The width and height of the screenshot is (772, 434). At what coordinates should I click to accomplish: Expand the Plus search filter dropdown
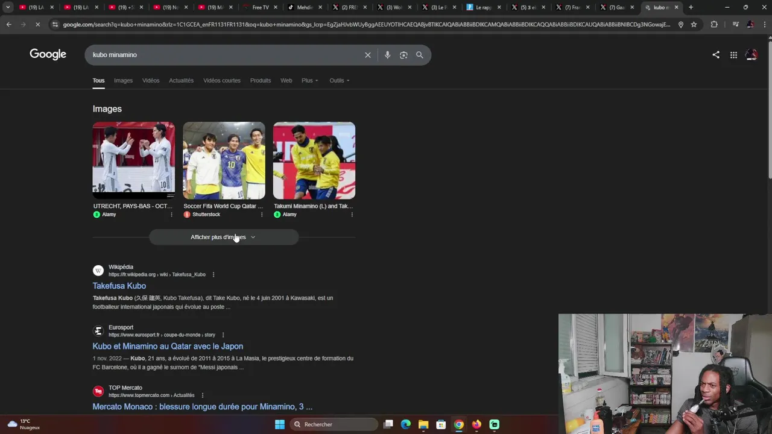tap(309, 80)
